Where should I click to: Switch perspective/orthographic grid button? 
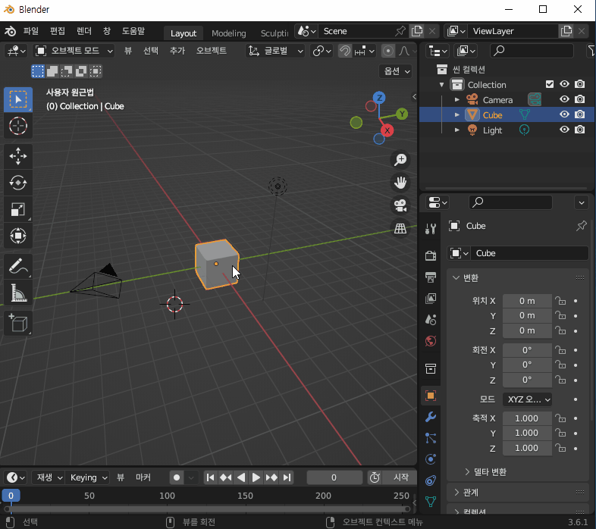400,228
